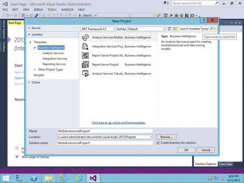Viewport: 244px width, 183px height.
Task: Switch templates to small icons view
Action: 169,29
